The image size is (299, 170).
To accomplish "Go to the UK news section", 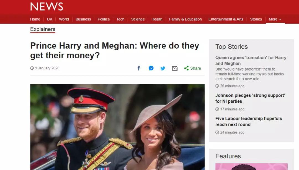I will point(50,19).
